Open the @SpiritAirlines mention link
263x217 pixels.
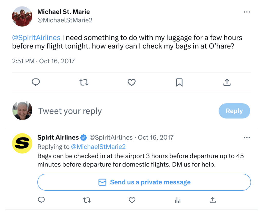point(36,37)
